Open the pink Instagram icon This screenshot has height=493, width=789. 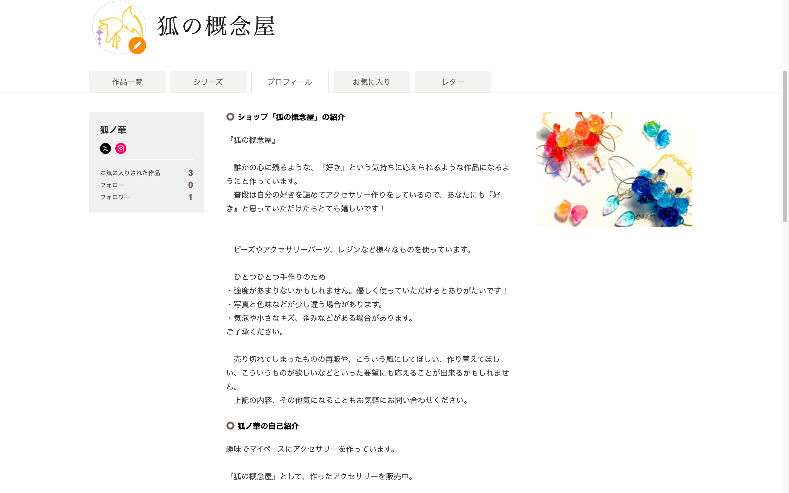(x=121, y=148)
